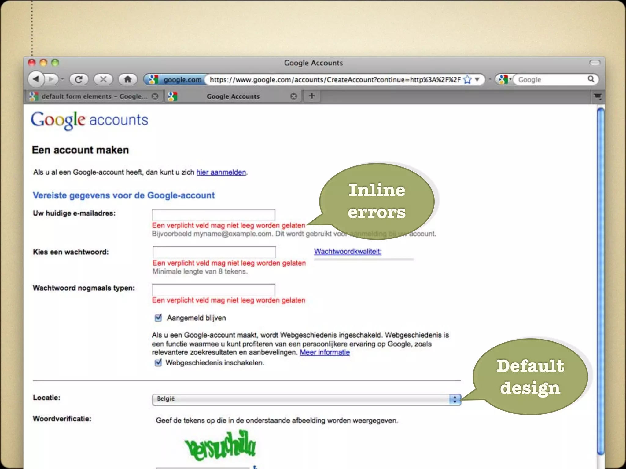The height and width of the screenshot is (469, 626).
Task: Open the Wachtwoordkwaliteit link
Action: 348,252
